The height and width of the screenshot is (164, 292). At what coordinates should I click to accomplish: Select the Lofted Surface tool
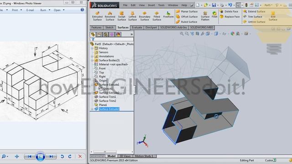pos(132,16)
